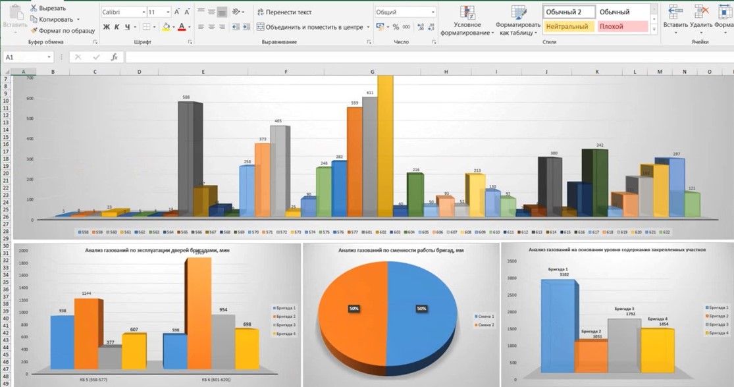The image size is (734, 387).
Task: Toggle Bold (Ж) formatting
Action: [106, 27]
